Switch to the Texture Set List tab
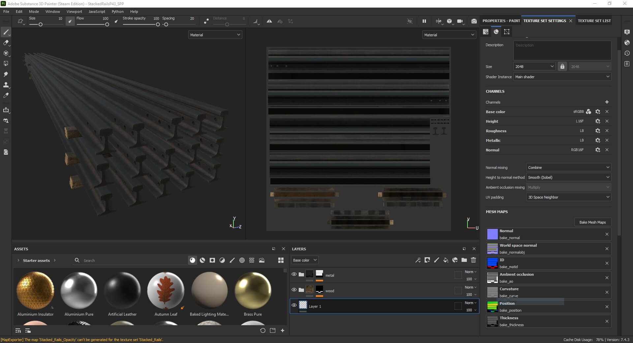Viewport: 633px width, 343px height. (x=594, y=21)
